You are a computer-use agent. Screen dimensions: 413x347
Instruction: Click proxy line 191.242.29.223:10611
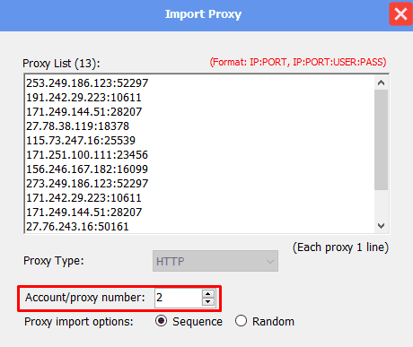(83, 98)
